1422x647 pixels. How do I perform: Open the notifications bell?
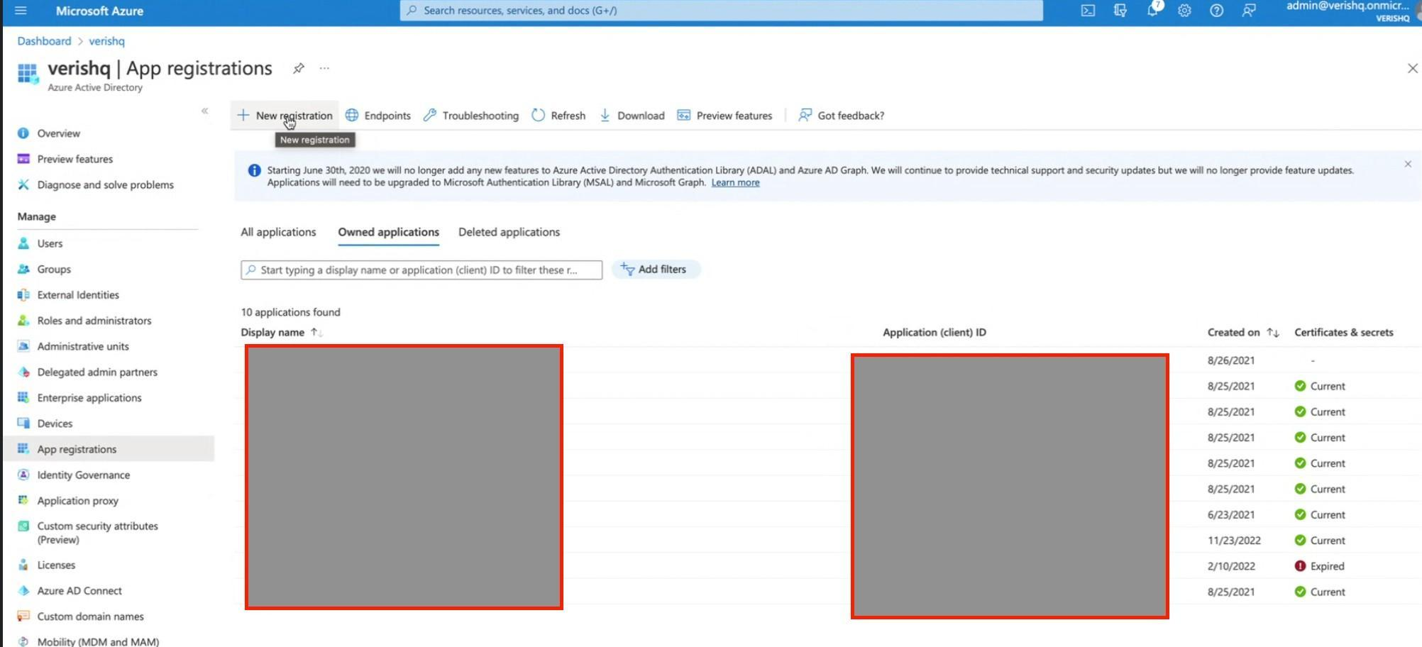click(1152, 11)
